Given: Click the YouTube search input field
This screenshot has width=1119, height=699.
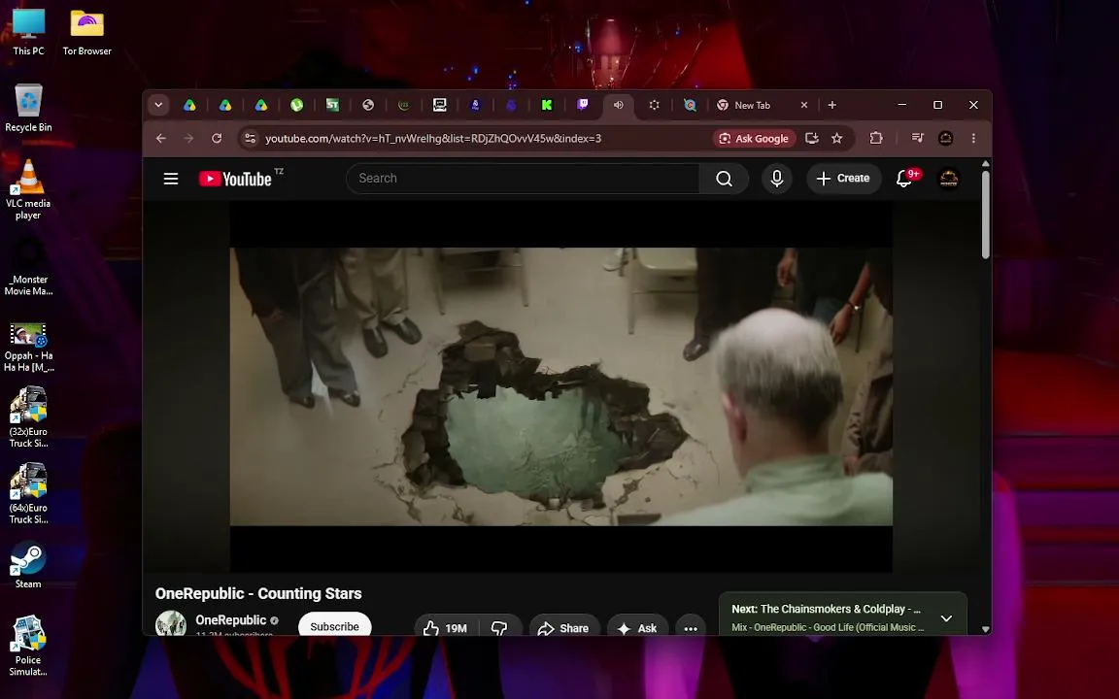Looking at the screenshot, I should coord(524,179).
